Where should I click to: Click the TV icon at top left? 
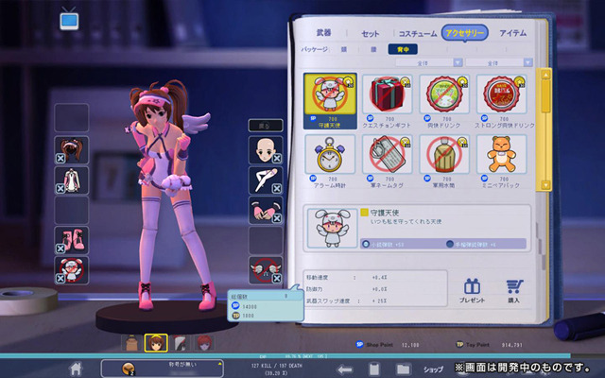pyautogui.click(x=69, y=18)
